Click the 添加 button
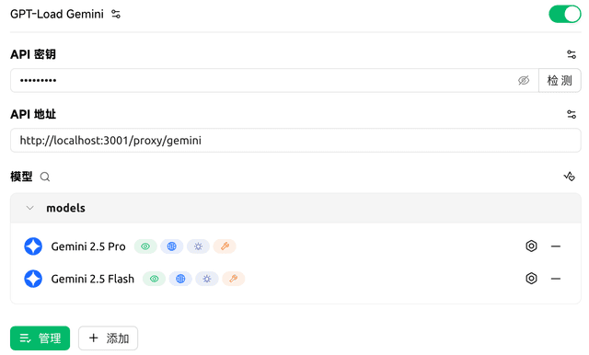The height and width of the screenshot is (355, 589). [109, 338]
